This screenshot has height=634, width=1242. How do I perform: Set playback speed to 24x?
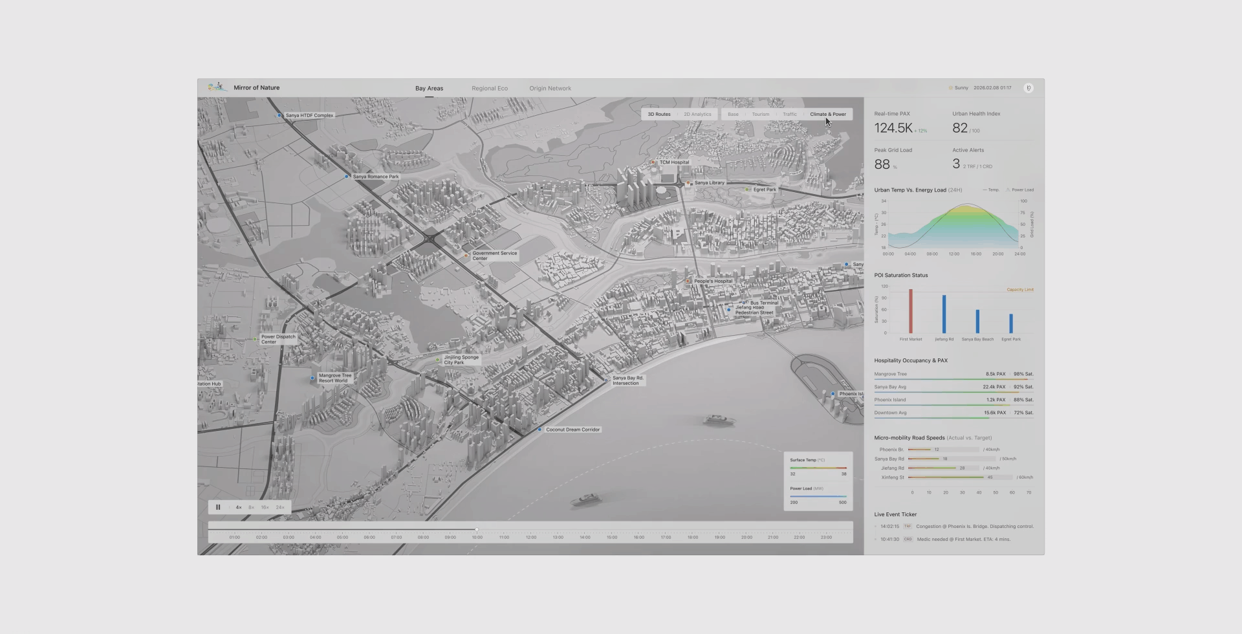[280, 508]
